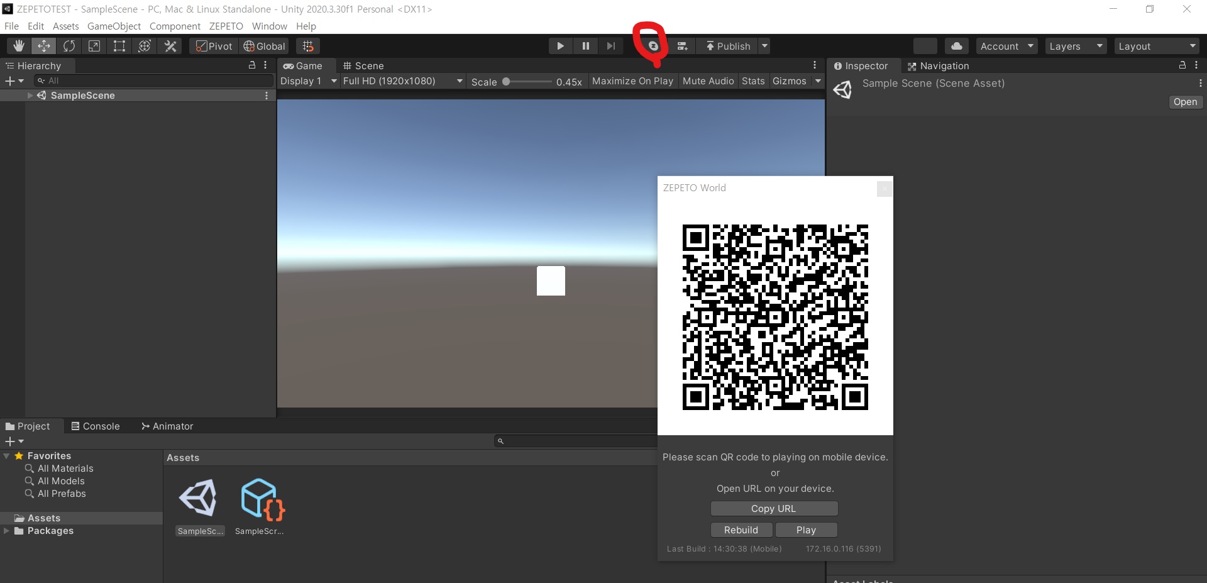Select the SampleScript asset thumbnail

(x=260, y=506)
